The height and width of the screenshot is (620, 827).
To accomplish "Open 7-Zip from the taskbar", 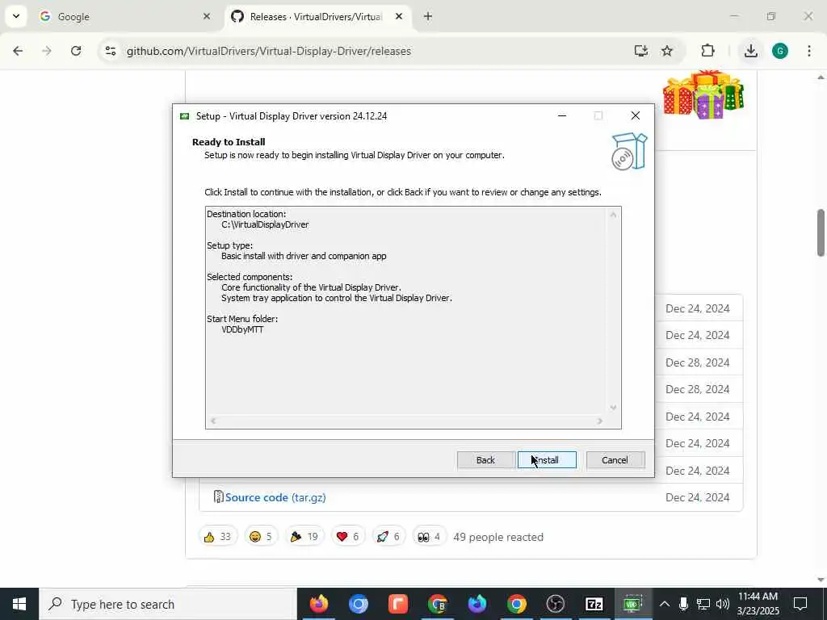I will [x=594, y=604].
